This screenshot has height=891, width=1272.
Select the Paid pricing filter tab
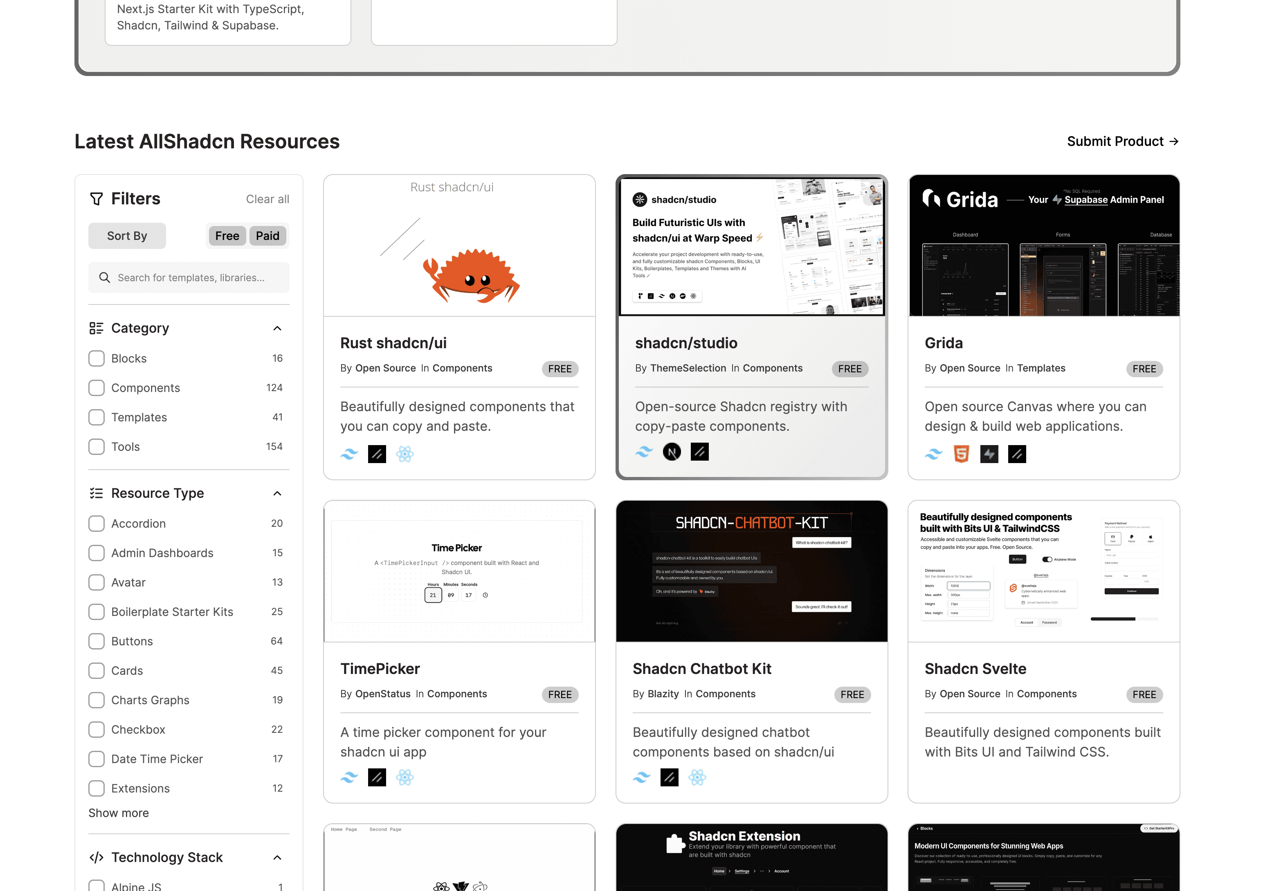click(x=267, y=236)
